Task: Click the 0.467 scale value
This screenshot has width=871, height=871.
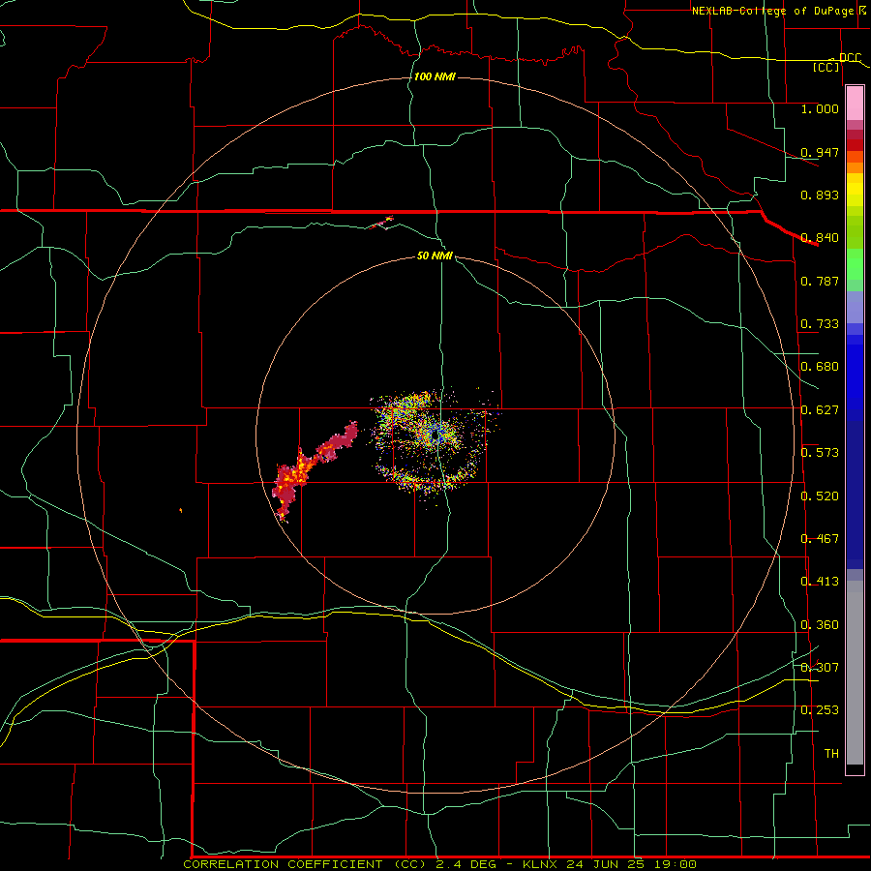Action: (820, 539)
